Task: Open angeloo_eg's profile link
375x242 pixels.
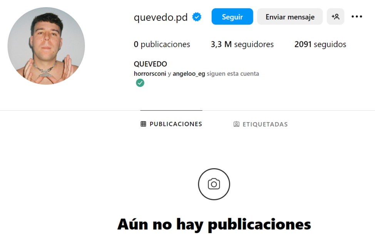Action: (189, 74)
